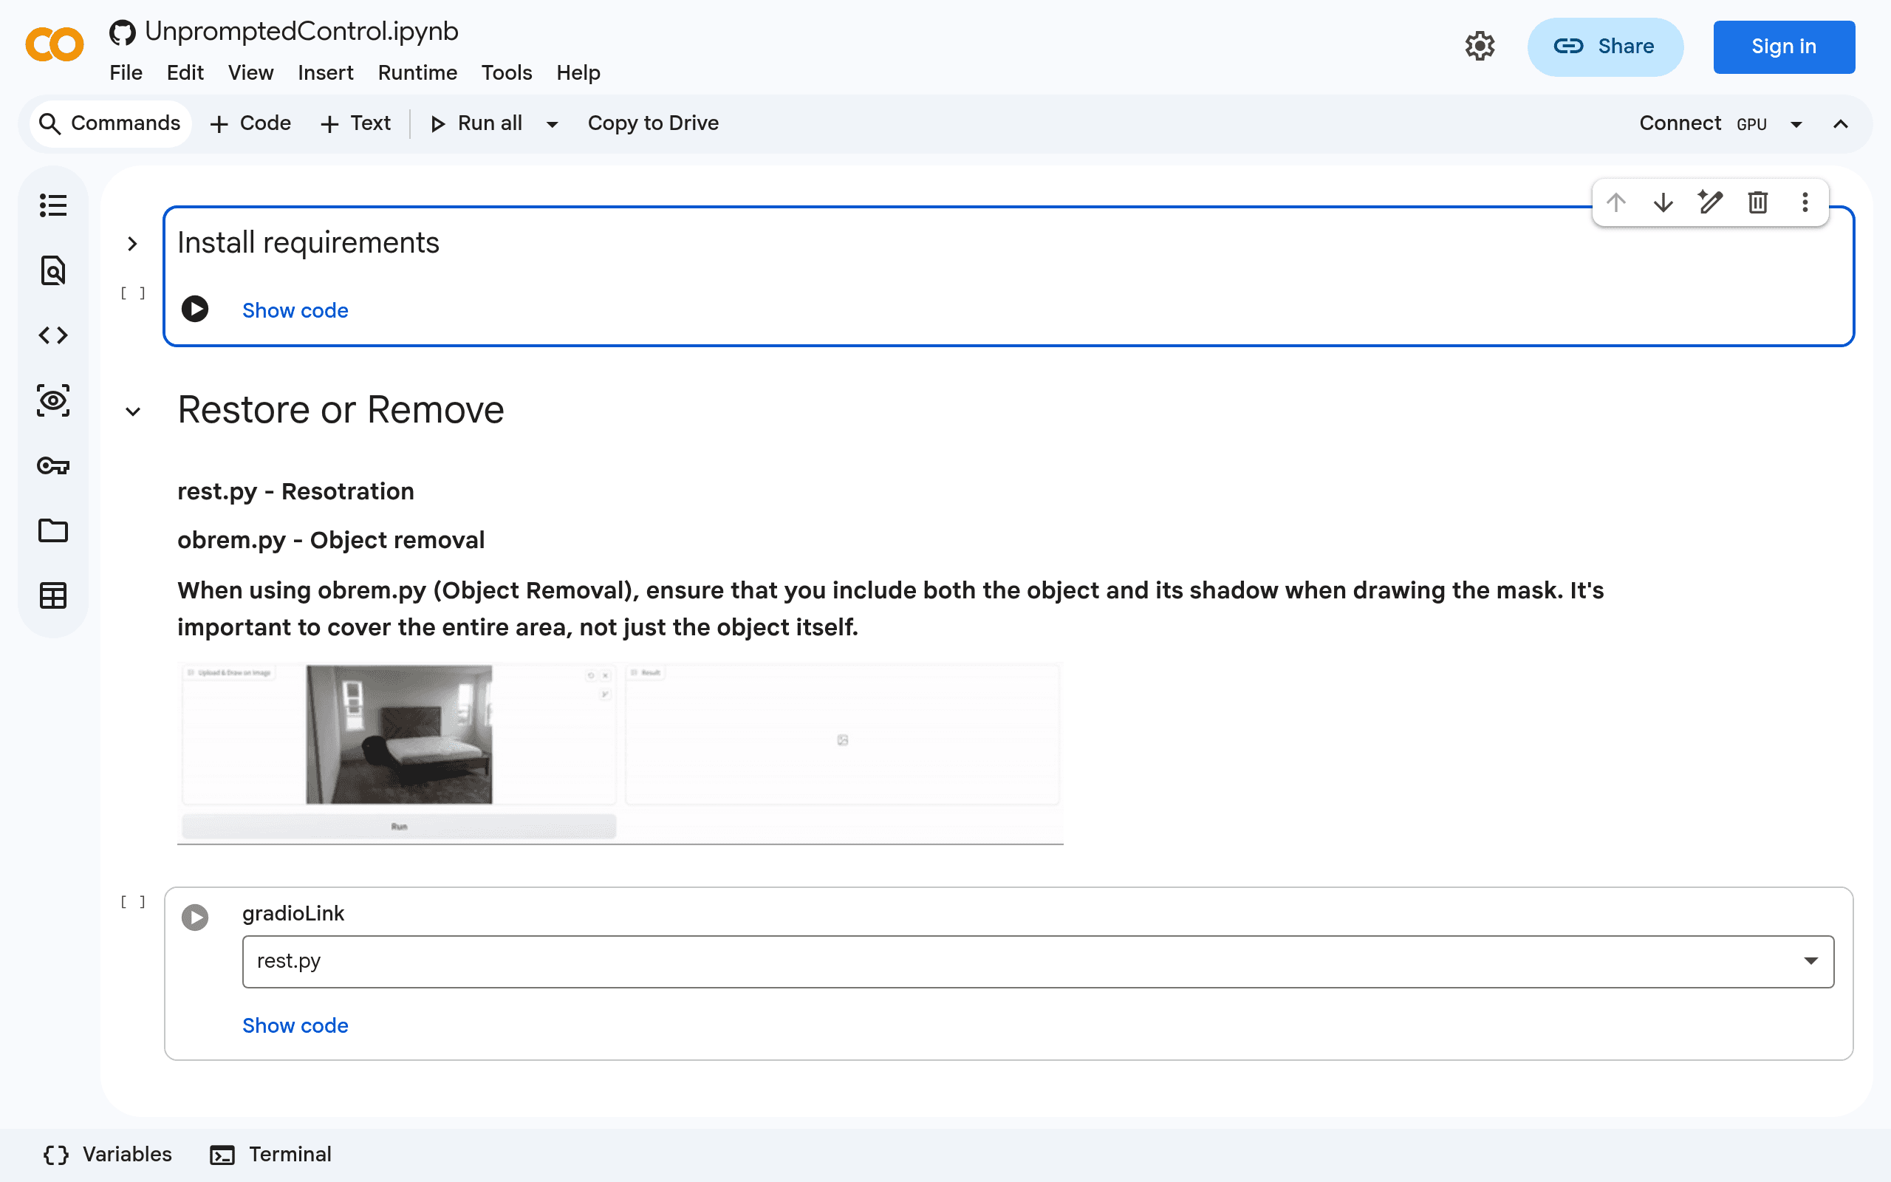Move cell up with arrow icon
Viewport: 1891px width, 1182px height.
pyautogui.click(x=1616, y=202)
